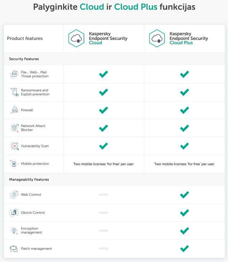Viewport: 228px width, 262px height.
Task: Click the Patch management icon
Action: click(14, 248)
